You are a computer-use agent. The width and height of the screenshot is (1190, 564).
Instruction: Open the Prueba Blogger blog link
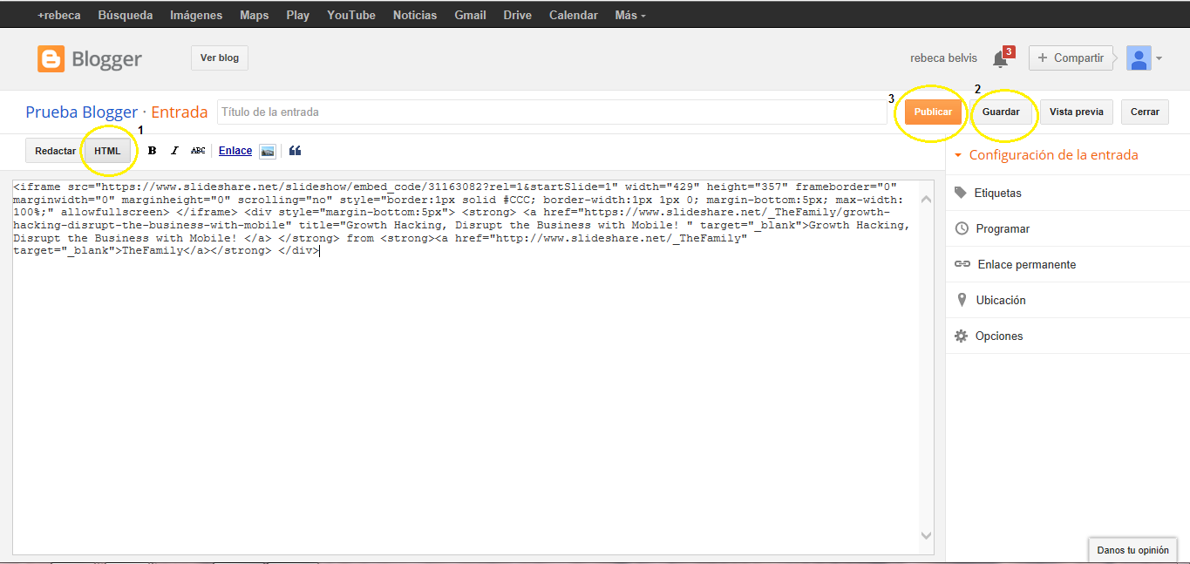pos(82,112)
